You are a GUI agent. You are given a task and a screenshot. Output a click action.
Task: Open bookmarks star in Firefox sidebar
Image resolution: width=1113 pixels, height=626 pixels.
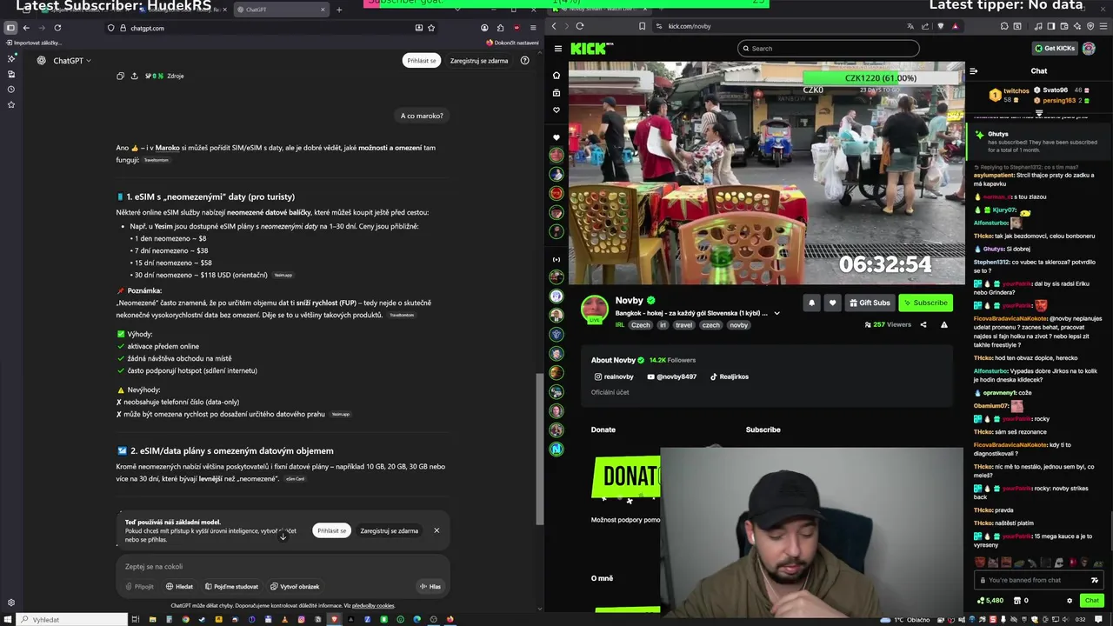pyautogui.click(x=11, y=104)
